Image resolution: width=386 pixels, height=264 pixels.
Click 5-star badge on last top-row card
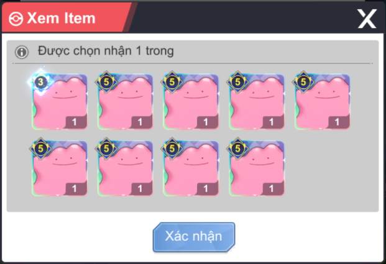(303, 82)
